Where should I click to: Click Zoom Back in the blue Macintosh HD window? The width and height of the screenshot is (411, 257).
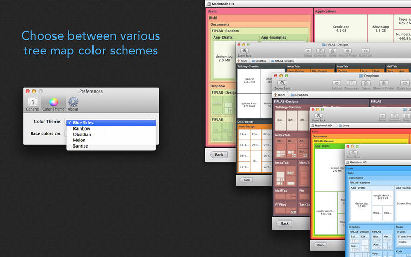(353, 154)
